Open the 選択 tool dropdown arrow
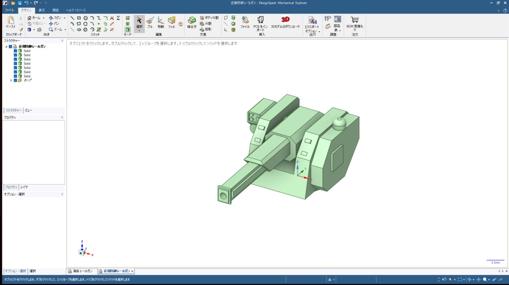This screenshot has height=285, width=509. click(139, 31)
